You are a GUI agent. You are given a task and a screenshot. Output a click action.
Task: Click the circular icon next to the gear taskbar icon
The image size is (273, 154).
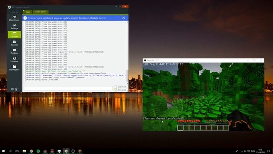click(73, 151)
